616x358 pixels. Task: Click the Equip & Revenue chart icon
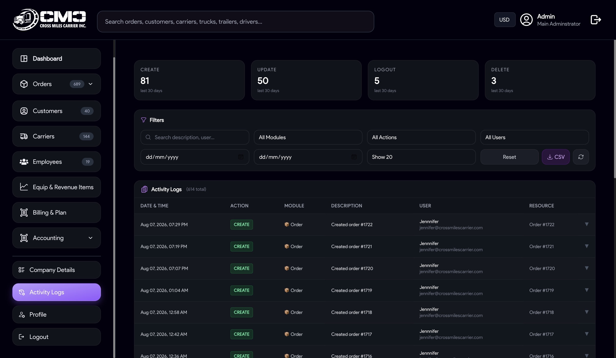[24, 187]
